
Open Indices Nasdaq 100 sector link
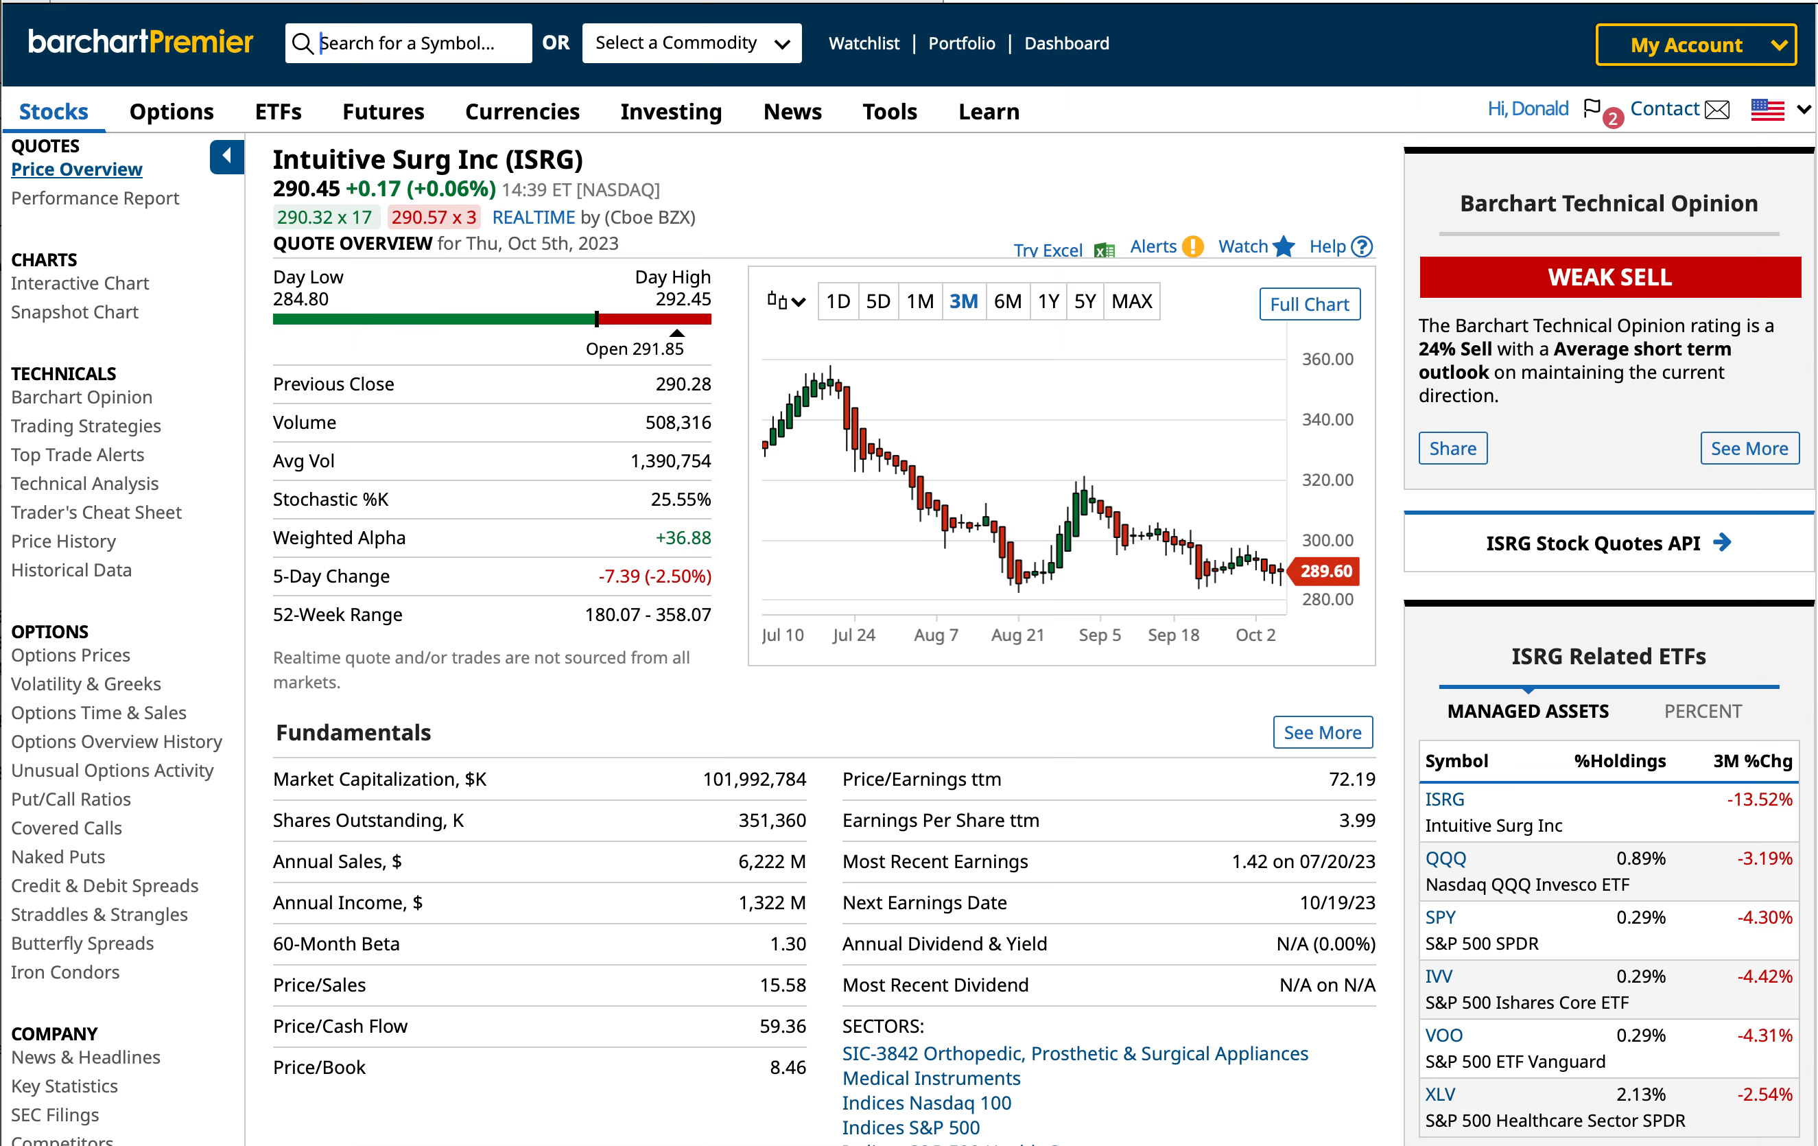(926, 1103)
